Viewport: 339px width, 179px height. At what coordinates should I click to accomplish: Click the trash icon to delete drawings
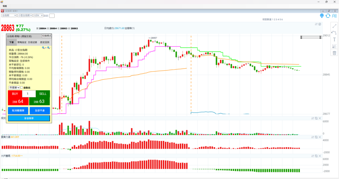[334, 53]
